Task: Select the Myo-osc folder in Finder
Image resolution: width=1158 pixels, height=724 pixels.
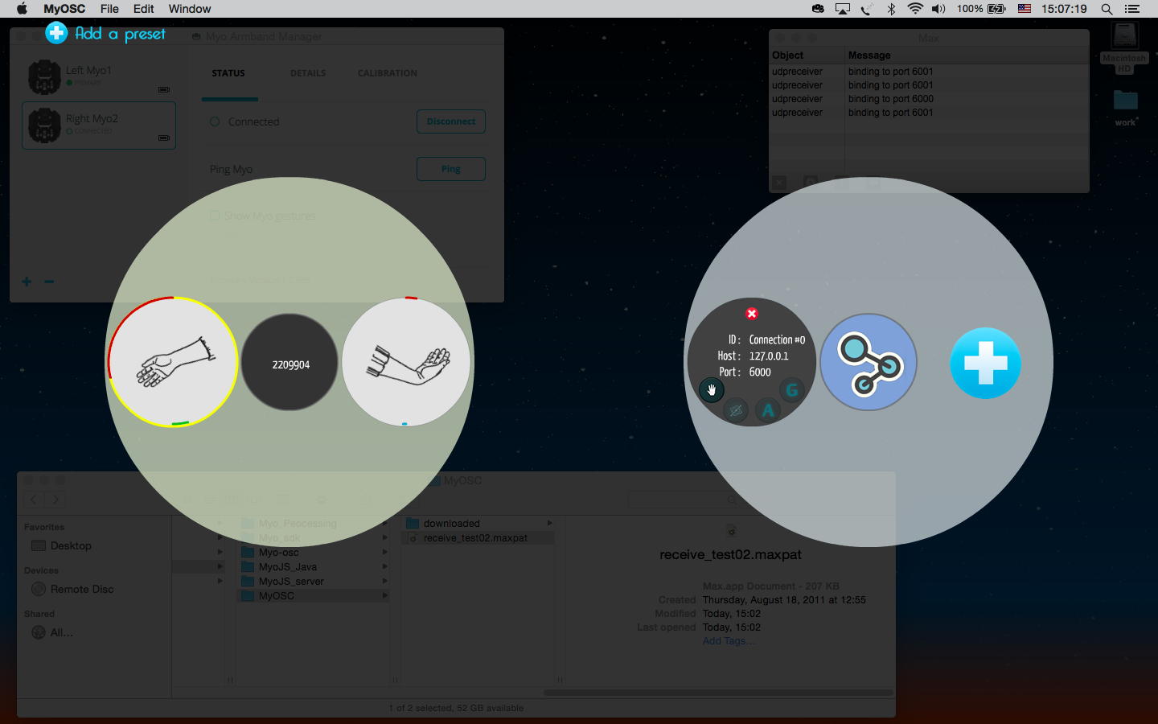Action: [313, 553]
